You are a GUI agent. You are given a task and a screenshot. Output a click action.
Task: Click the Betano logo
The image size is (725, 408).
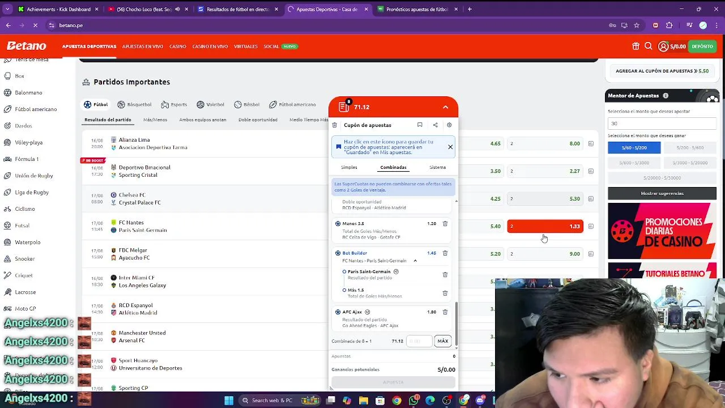click(26, 46)
